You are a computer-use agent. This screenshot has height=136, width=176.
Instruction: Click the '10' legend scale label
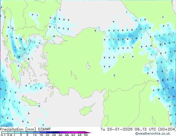click(35, 135)
